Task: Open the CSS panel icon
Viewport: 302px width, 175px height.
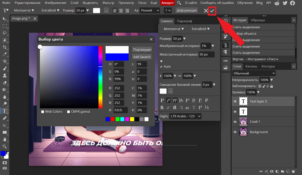Action: coord(225,61)
